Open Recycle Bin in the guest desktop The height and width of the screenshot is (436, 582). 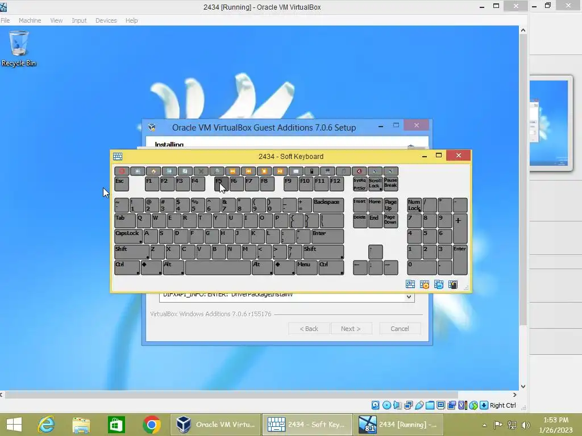(19, 49)
